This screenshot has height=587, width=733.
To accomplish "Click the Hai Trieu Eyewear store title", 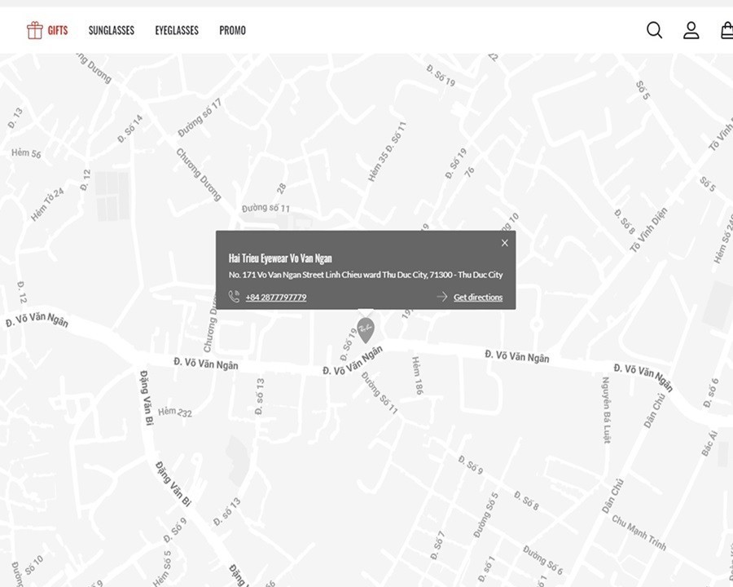I will pos(280,258).
